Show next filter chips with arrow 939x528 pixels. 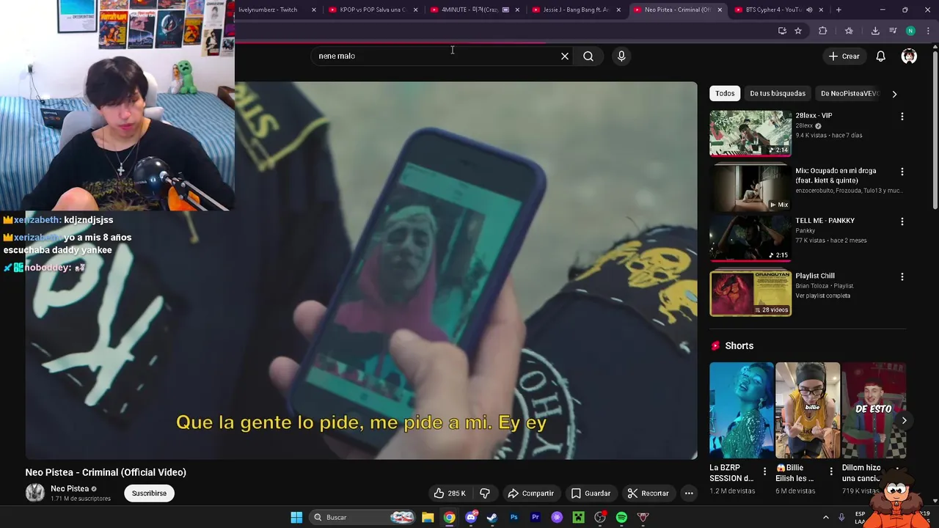coord(894,94)
